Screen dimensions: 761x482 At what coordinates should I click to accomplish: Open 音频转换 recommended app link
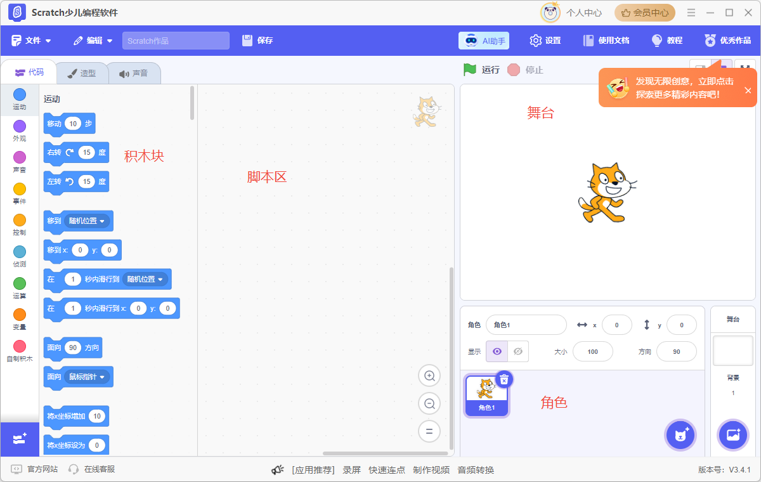coord(476,470)
